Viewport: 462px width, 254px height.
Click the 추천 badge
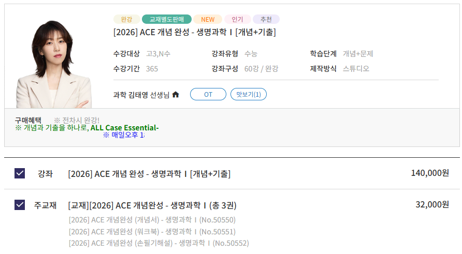click(266, 20)
